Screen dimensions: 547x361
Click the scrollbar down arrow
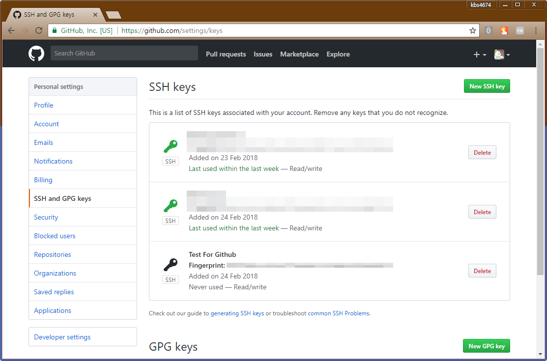click(x=540, y=354)
